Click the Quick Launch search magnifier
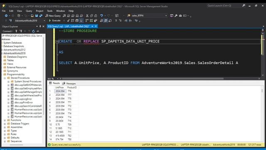This screenshot has width=266, height=150. [244, 5]
